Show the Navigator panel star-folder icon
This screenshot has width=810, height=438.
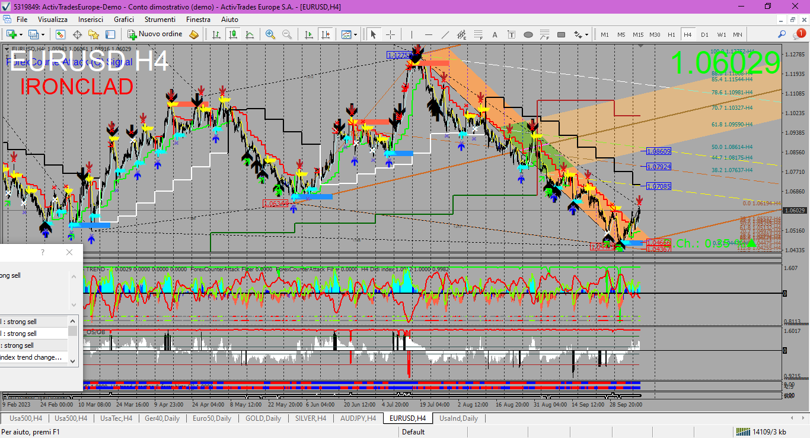pyautogui.click(x=94, y=34)
